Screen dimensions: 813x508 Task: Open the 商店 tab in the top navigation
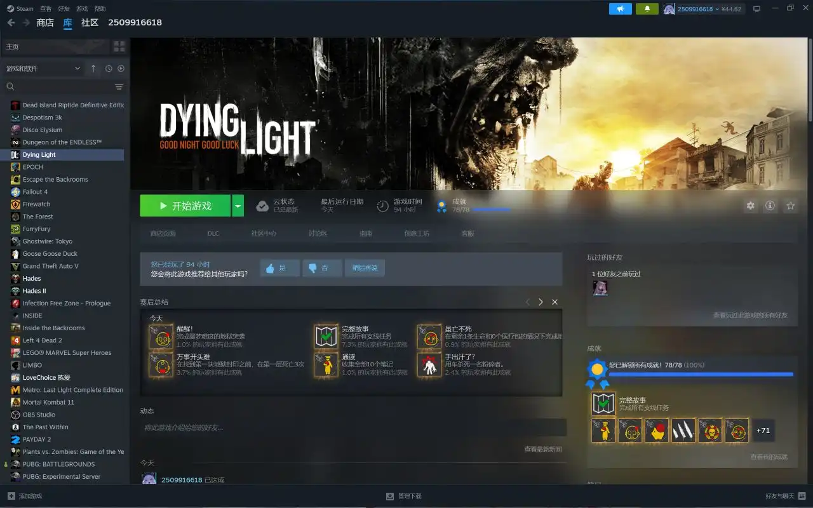coord(45,22)
